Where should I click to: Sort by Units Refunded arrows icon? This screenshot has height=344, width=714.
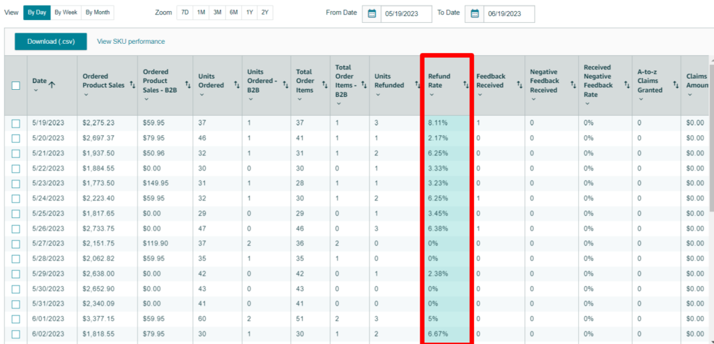[416, 85]
